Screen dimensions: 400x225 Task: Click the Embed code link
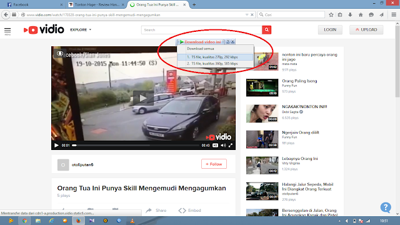[189, 211]
